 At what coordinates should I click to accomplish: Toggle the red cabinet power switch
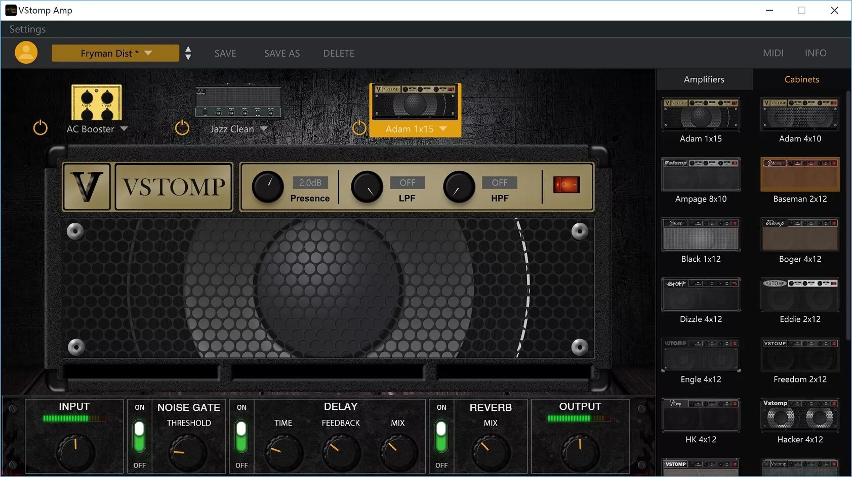pyautogui.click(x=566, y=185)
